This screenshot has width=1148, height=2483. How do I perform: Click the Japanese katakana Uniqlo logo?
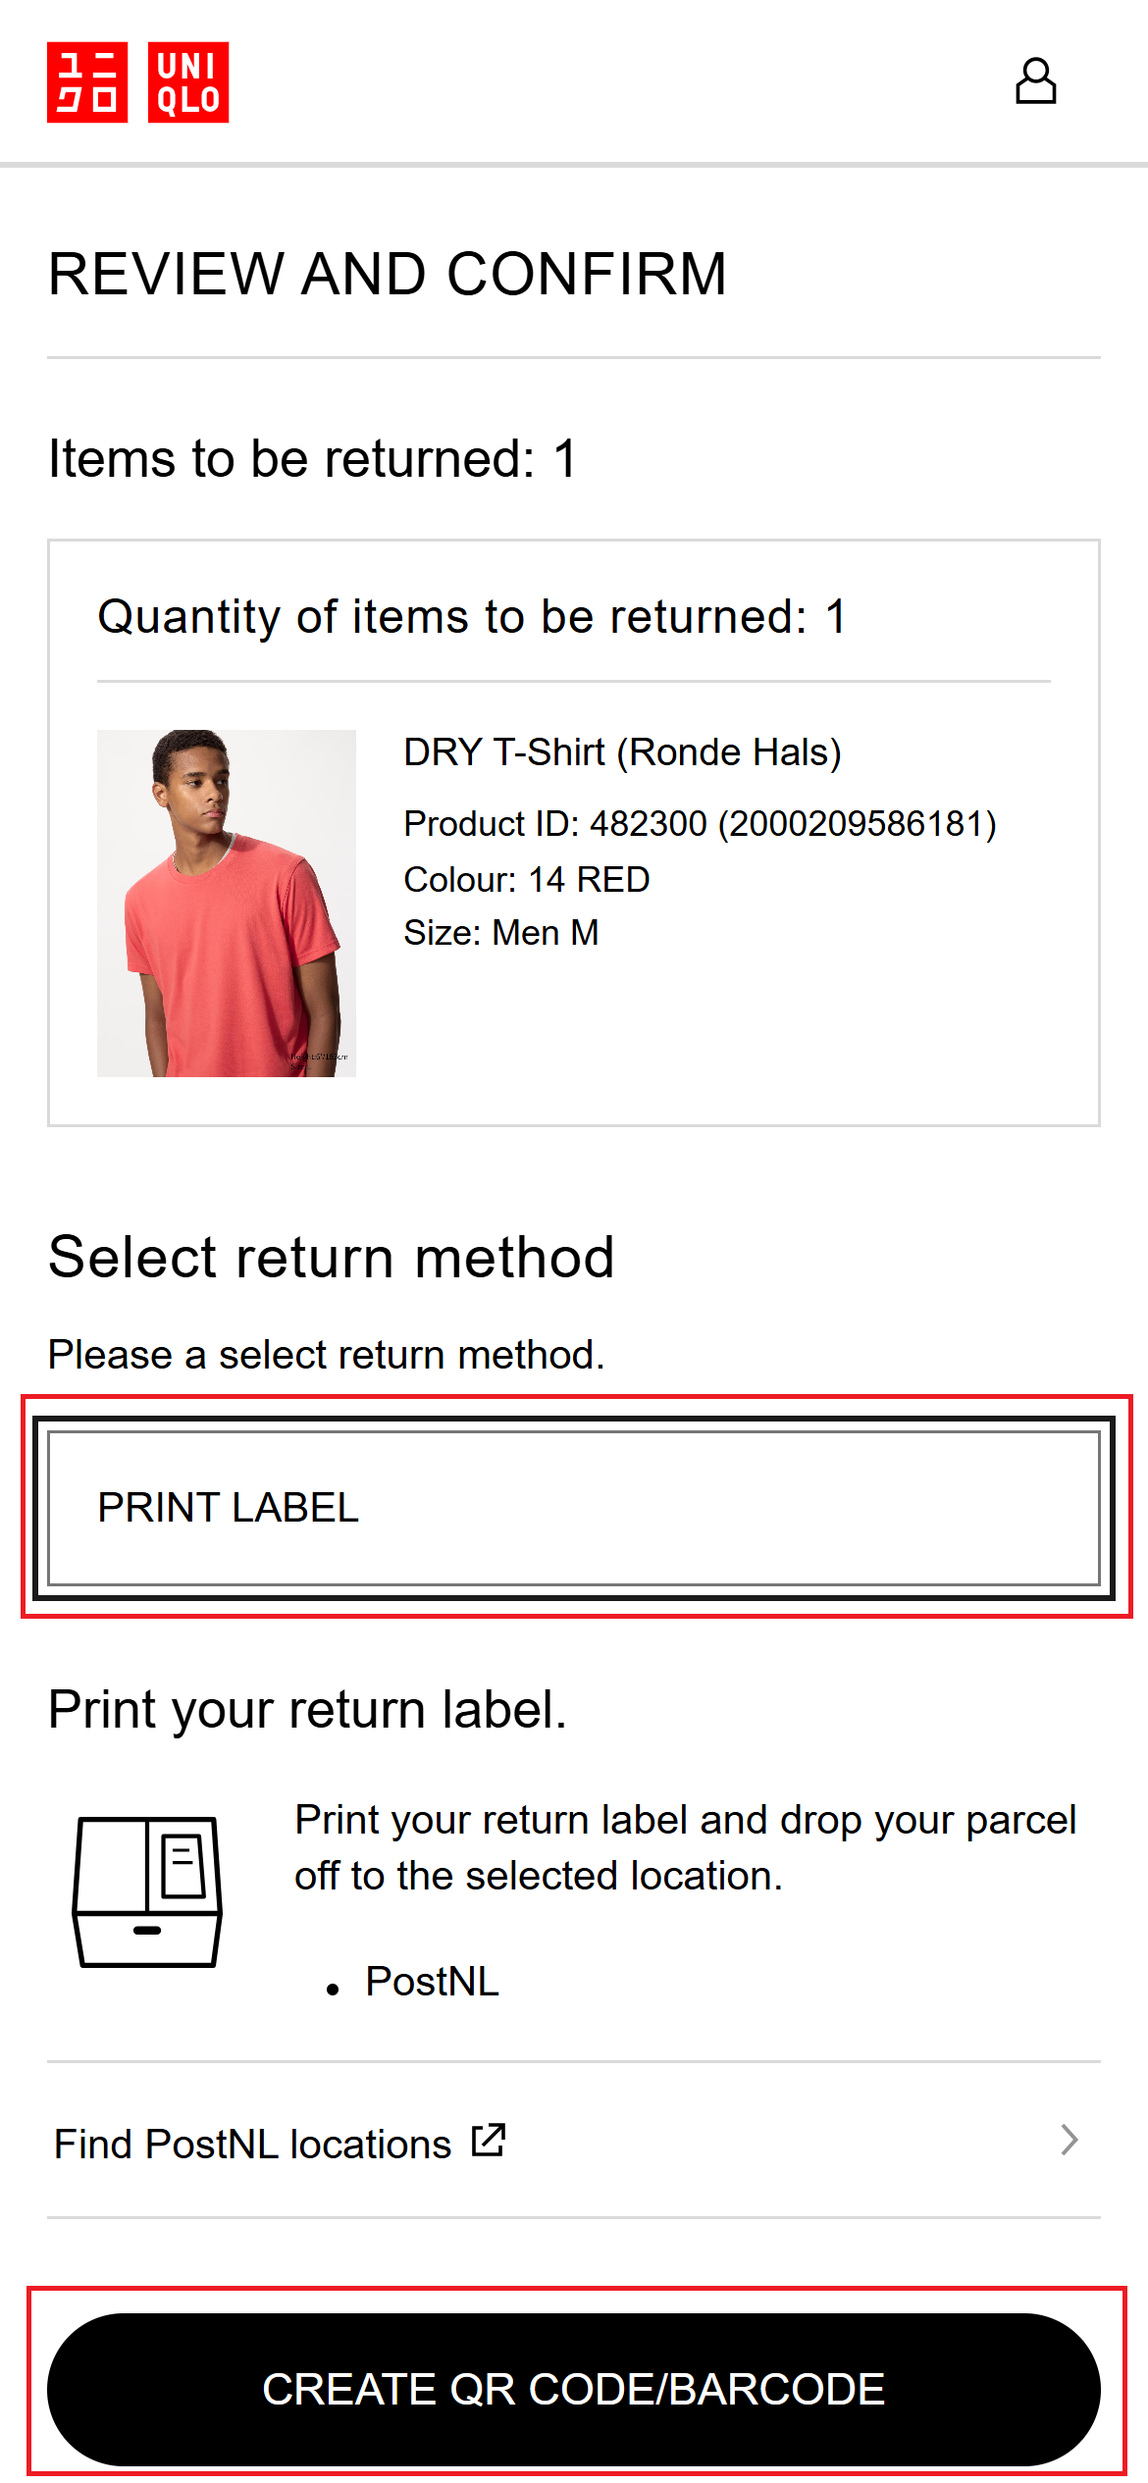click(87, 82)
